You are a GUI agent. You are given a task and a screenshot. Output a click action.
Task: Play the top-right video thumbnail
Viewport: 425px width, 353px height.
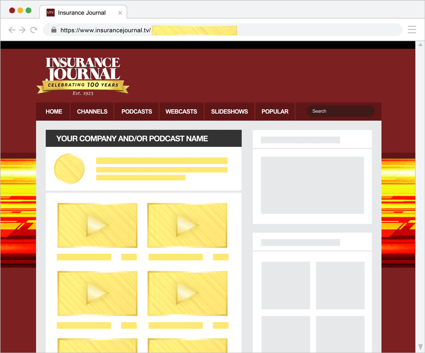[187, 226]
